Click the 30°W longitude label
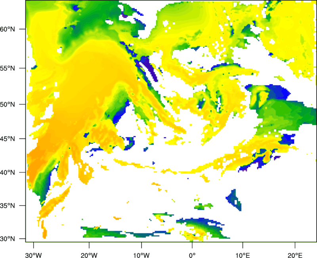317x258 pixels. point(33,255)
